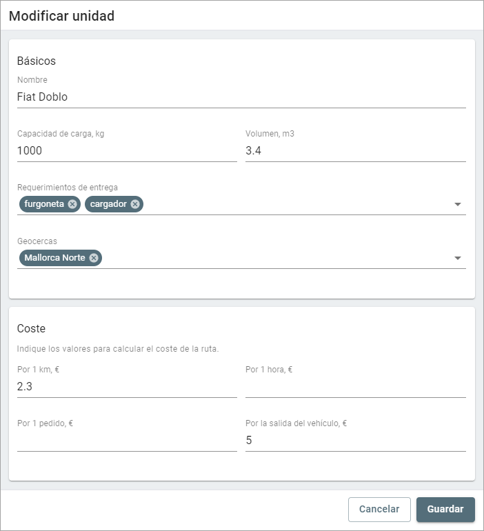Click the Básicos section heading
This screenshot has height=531, width=484.
point(36,61)
